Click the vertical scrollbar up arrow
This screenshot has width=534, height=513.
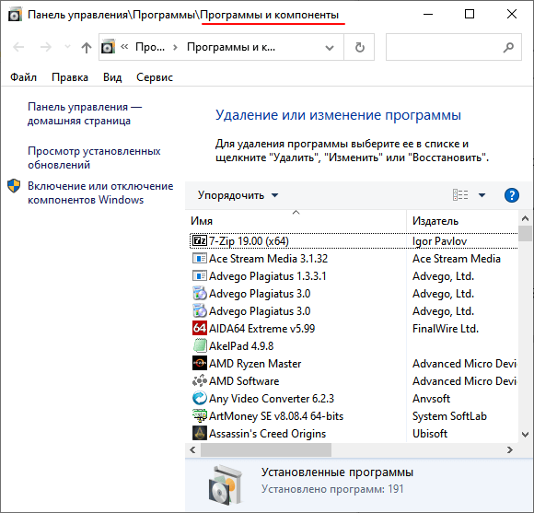(525, 218)
